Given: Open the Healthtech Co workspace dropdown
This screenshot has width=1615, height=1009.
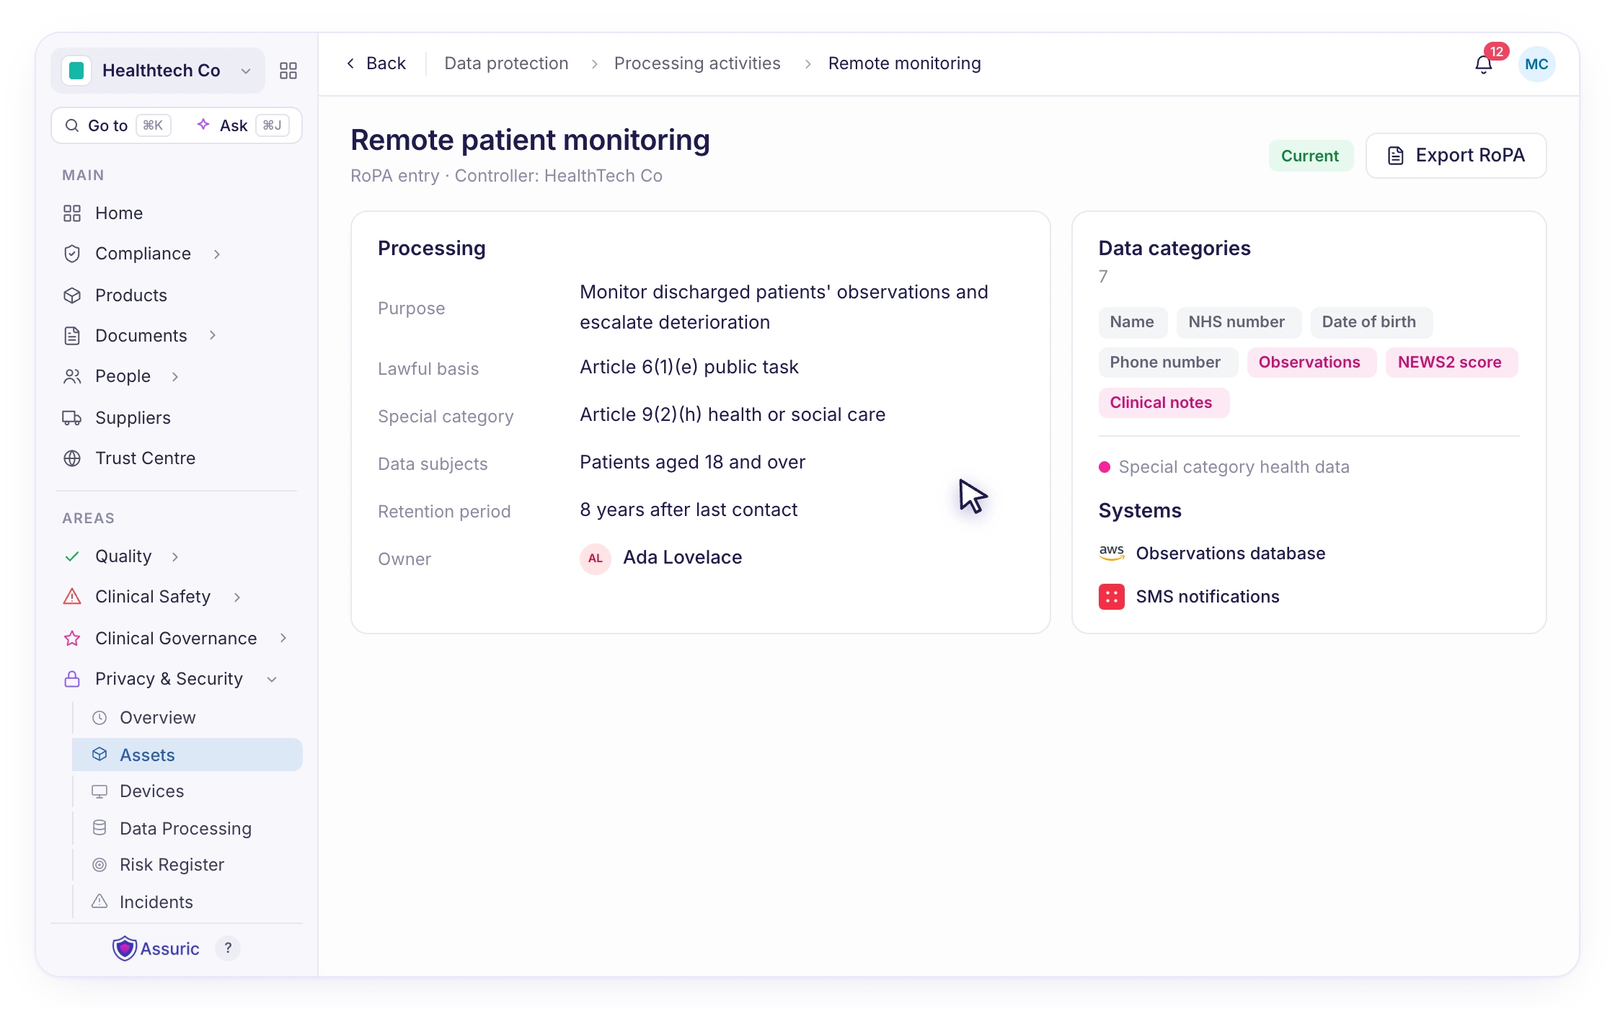Looking at the screenshot, I should [158, 71].
